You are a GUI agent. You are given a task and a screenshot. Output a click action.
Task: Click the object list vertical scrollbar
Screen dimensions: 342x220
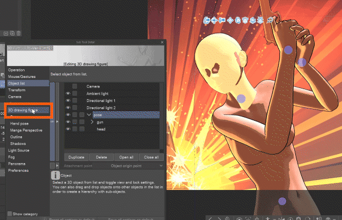pyautogui.click(x=162, y=116)
